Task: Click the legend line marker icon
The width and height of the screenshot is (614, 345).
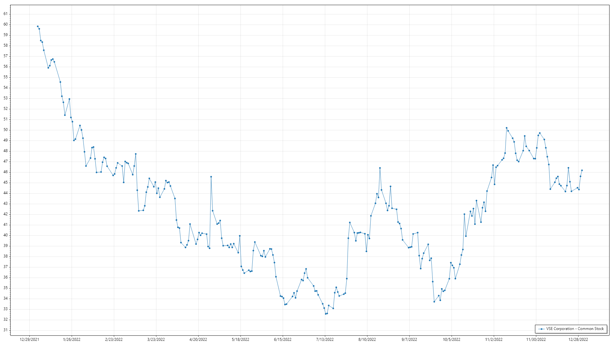Action: point(541,329)
